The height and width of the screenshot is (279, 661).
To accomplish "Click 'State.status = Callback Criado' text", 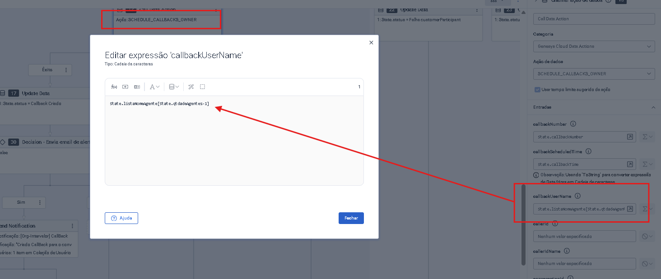I will [x=32, y=104].
